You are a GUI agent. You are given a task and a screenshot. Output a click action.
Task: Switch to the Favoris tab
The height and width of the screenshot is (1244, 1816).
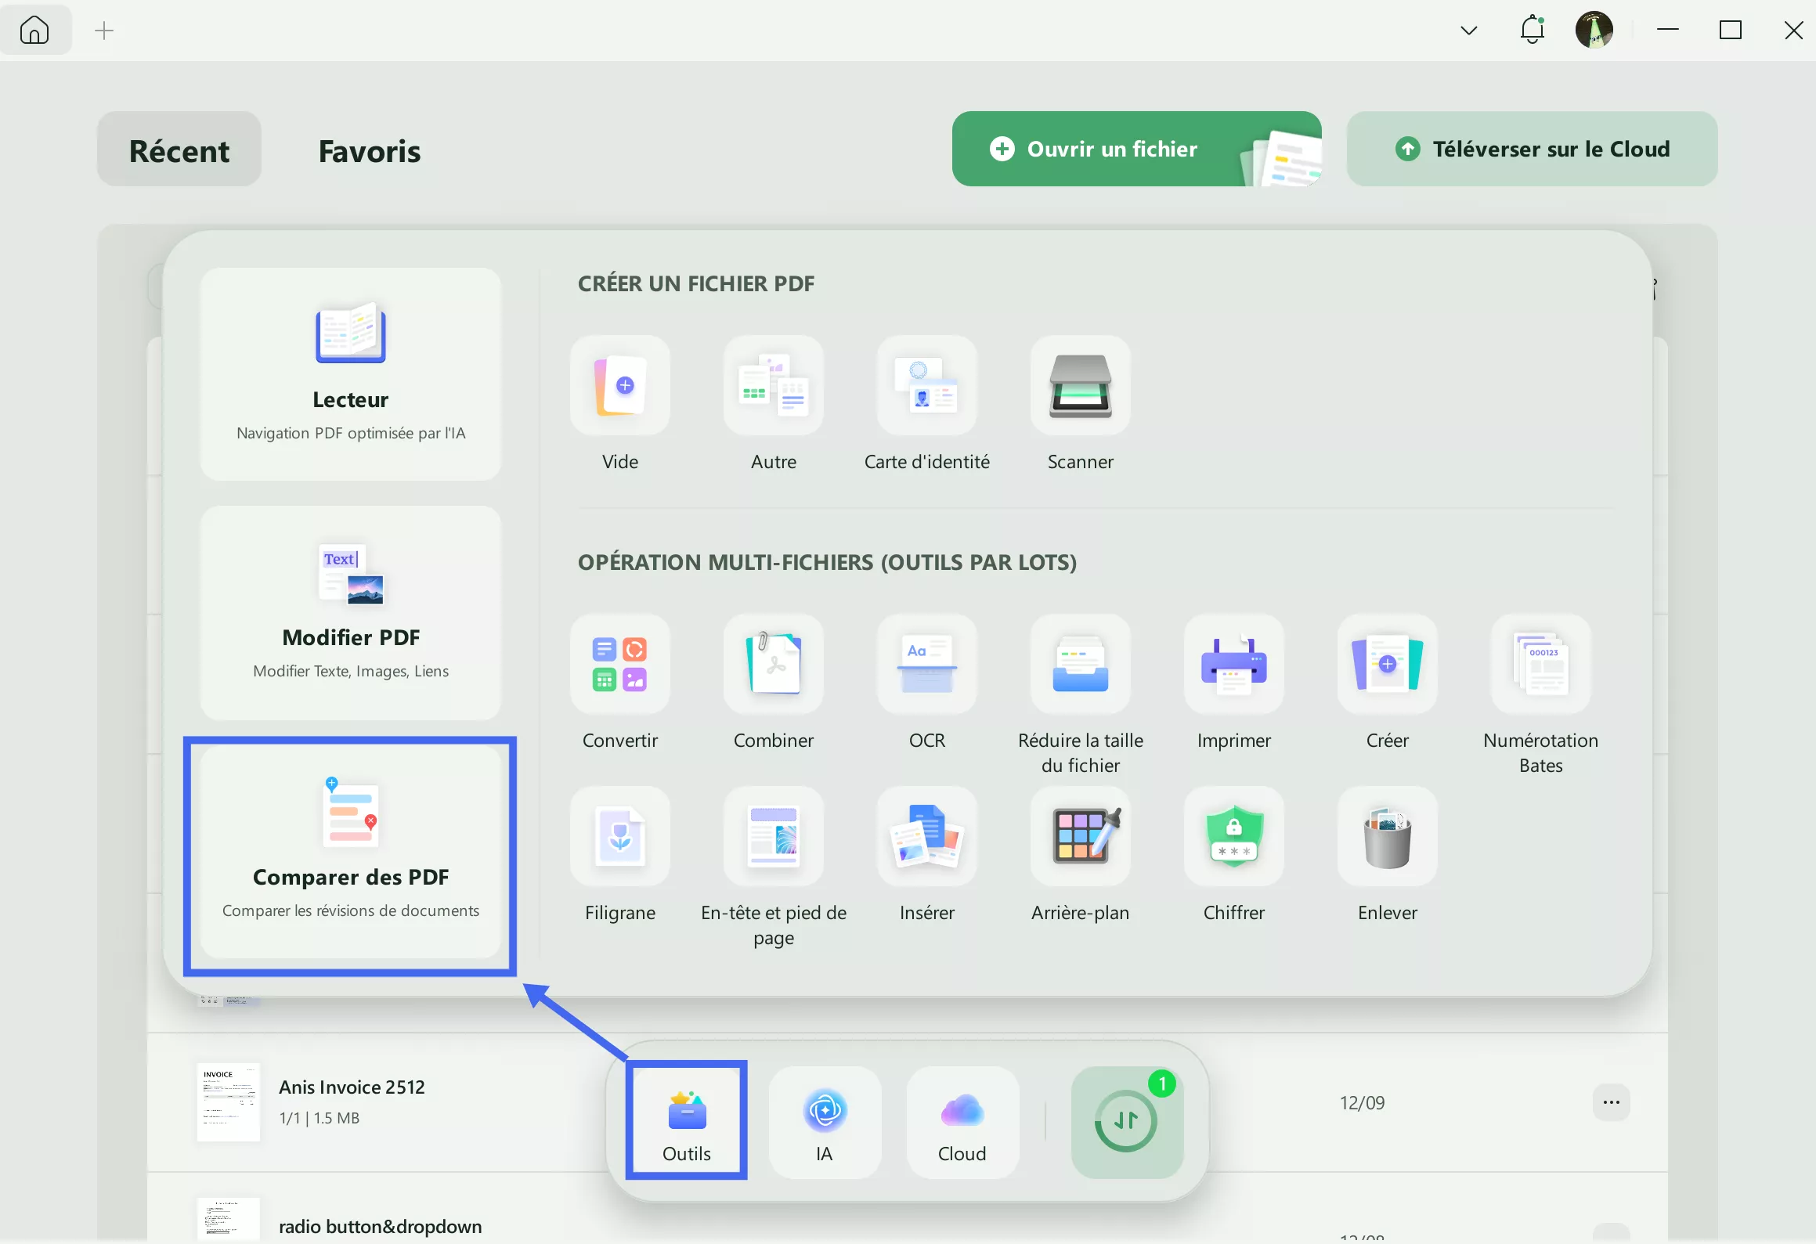pos(369,150)
